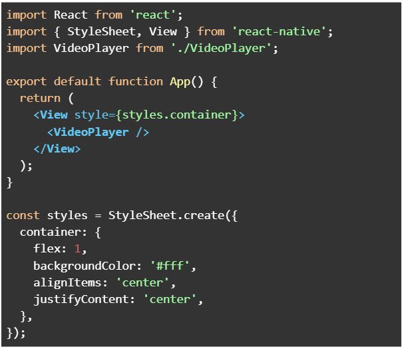Click the justifyContent property

[81, 300]
